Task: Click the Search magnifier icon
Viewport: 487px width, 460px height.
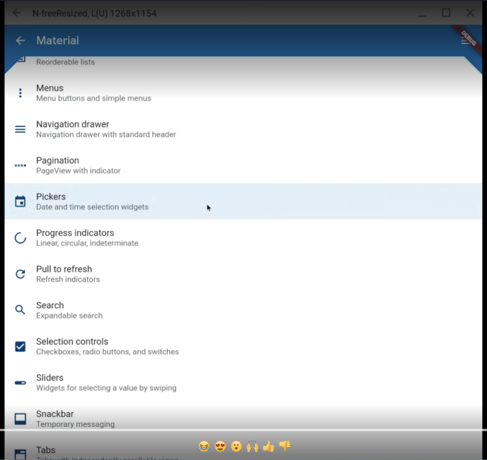Action: pyautogui.click(x=20, y=310)
